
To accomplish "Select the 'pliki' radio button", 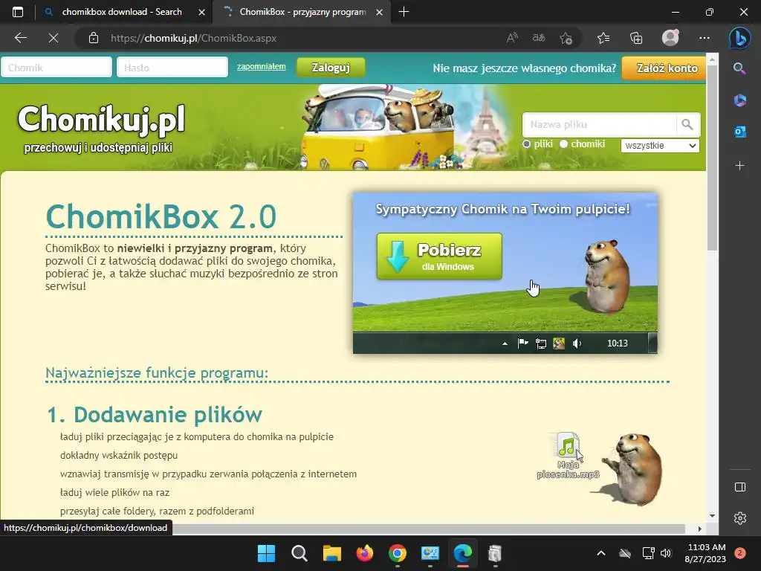I will coord(526,144).
